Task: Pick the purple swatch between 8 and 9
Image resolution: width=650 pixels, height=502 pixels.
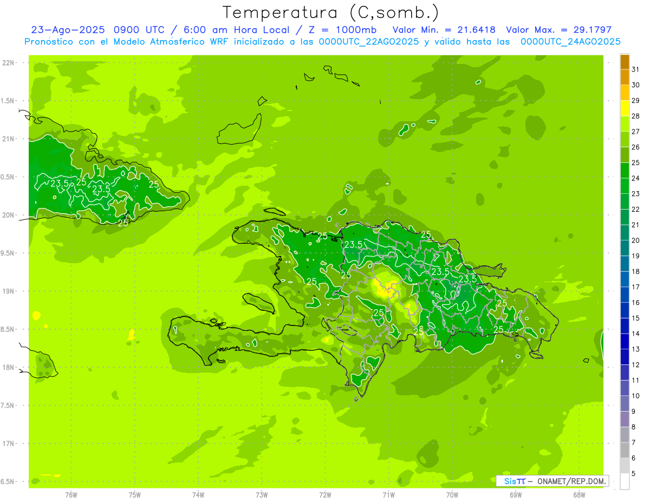Action: tap(625, 419)
